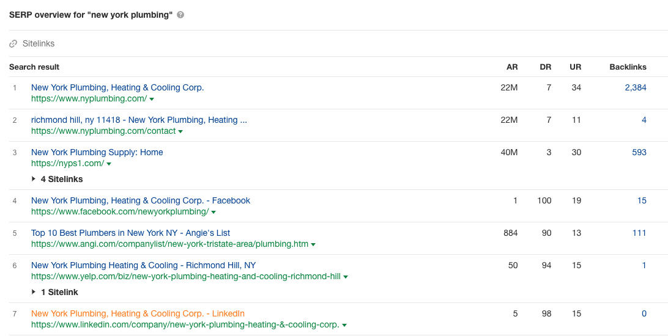Click the linkedin.com company URL
The image size is (668, 336).
pyautogui.click(x=185, y=325)
